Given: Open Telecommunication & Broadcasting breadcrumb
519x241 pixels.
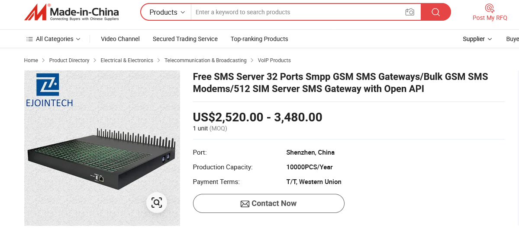Looking at the screenshot, I should click(205, 60).
